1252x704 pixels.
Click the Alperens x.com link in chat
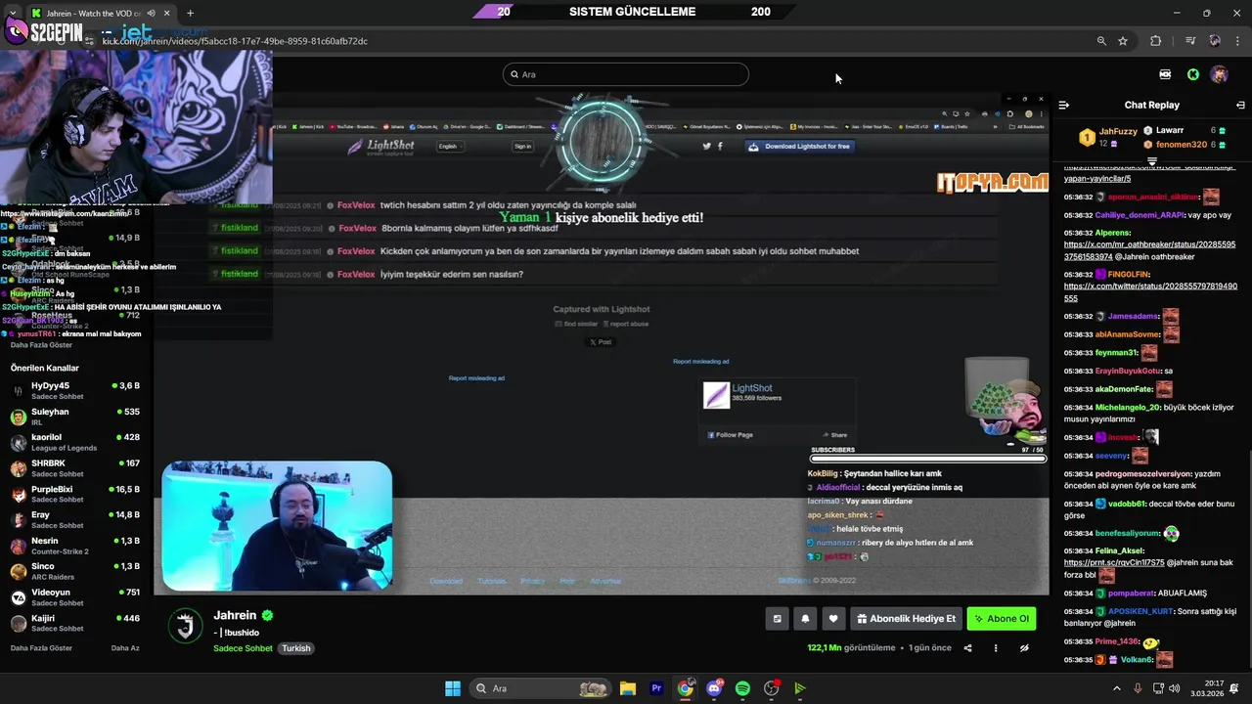pos(1149,250)
